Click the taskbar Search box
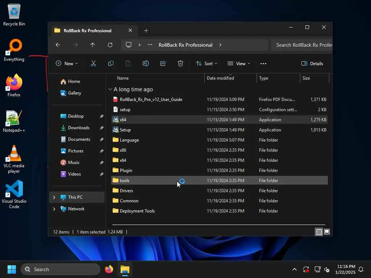Image resolution: width=371 pixels, height=278 pixels. [61, 269]
